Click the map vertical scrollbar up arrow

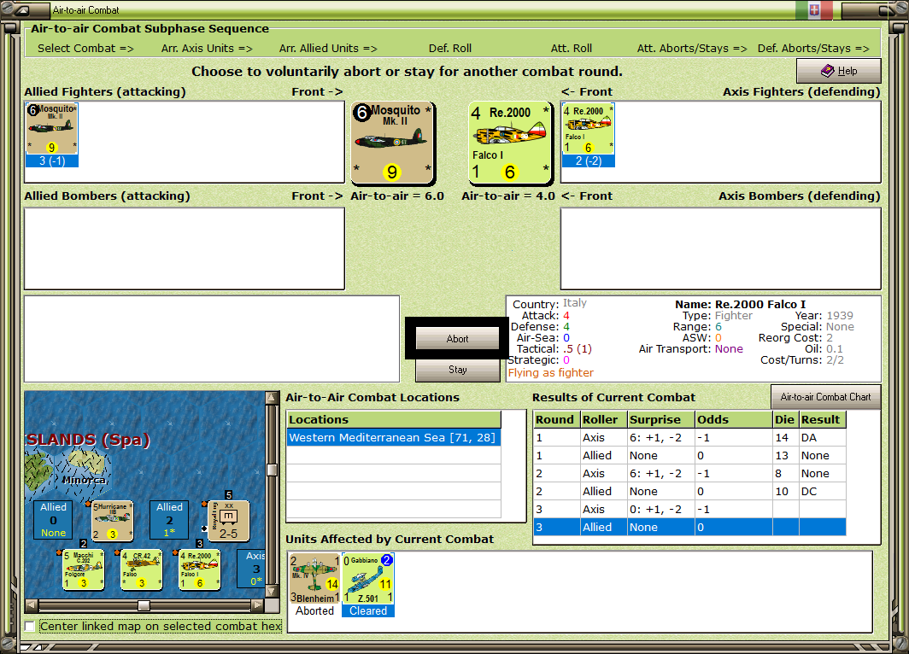272,398
